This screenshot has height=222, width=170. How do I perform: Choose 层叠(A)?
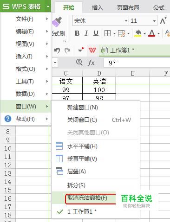pos(96,171)
